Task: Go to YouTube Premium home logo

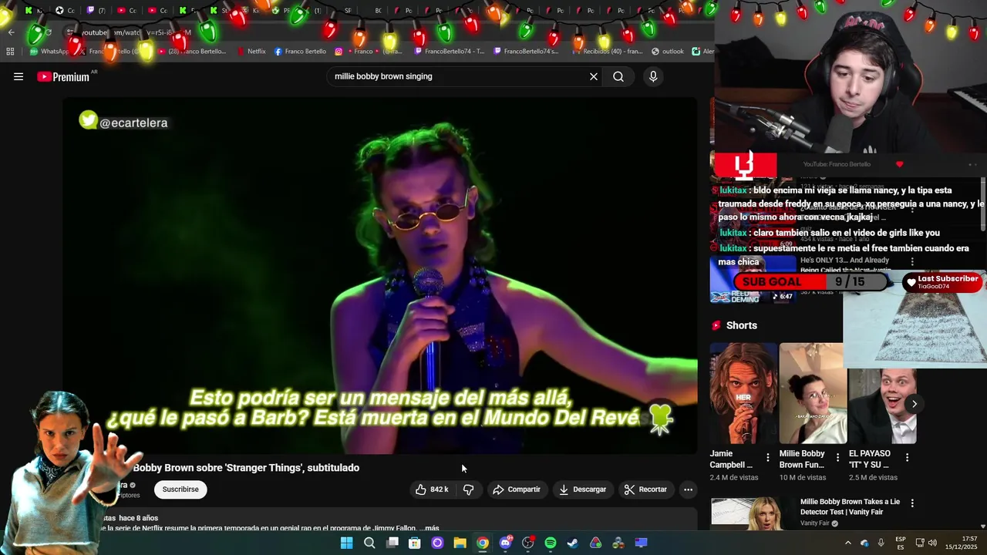Action: click(x=63, y=76)
